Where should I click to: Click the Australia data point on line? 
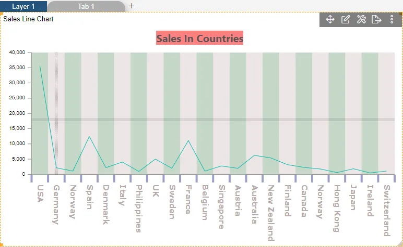254,155
